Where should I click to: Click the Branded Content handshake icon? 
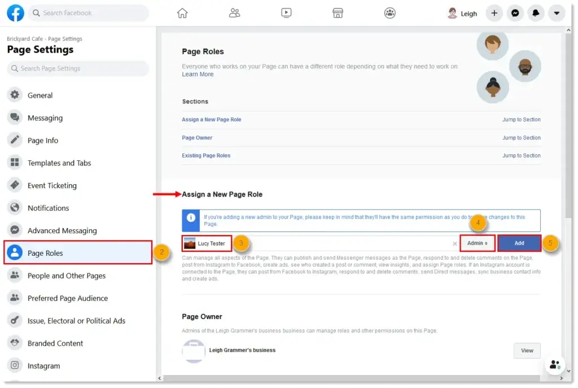15,343
